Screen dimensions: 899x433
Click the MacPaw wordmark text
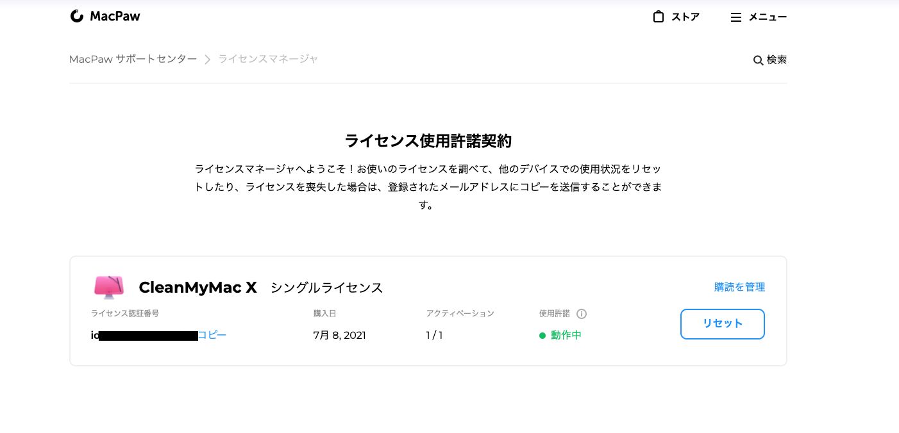115,17
